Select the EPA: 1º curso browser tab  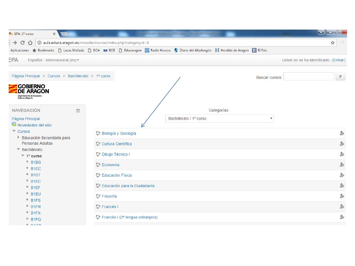coord(33,34)
